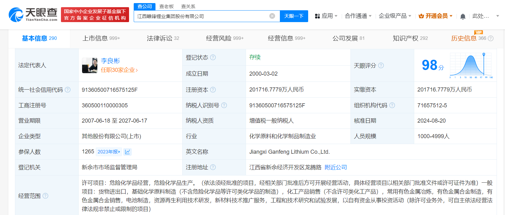The width and height of the screenshot is (505, 215).
Task: Open the 天眼评分 distribution chart
Action: coord(471,66)
